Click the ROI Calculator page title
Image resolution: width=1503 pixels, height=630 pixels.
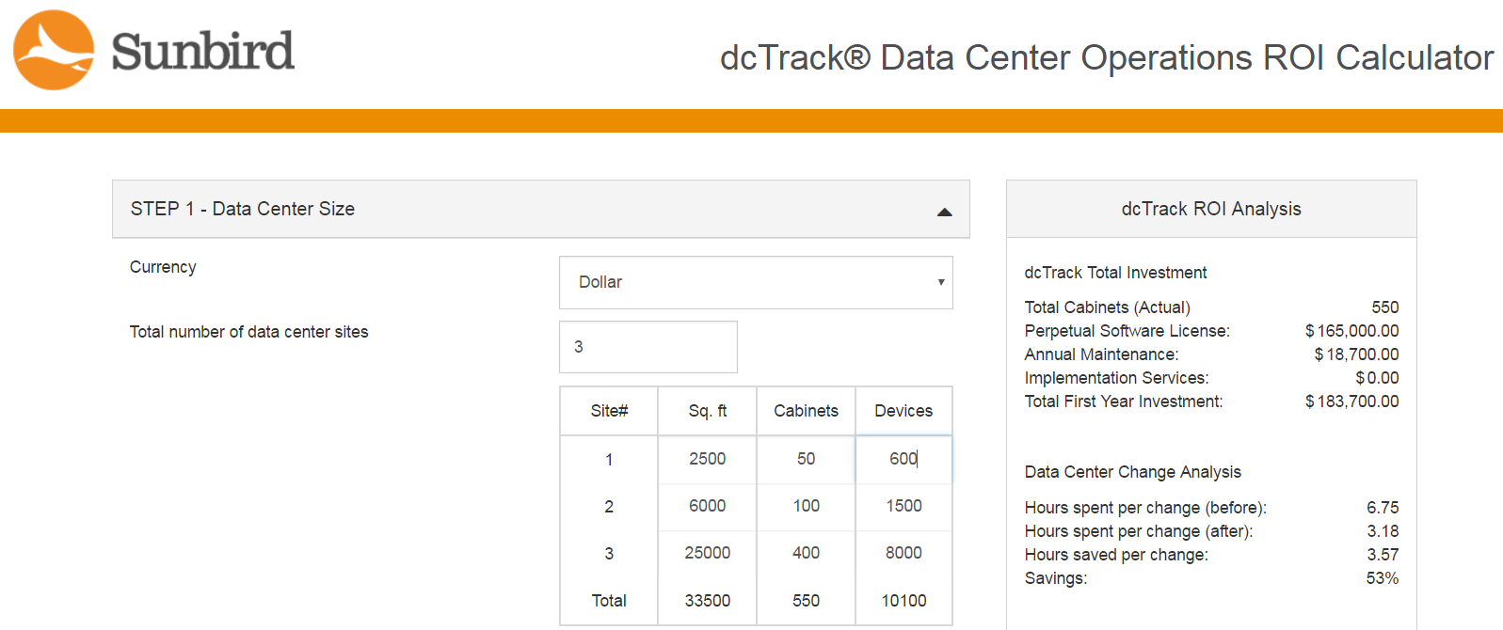(x=1107, y=57)
